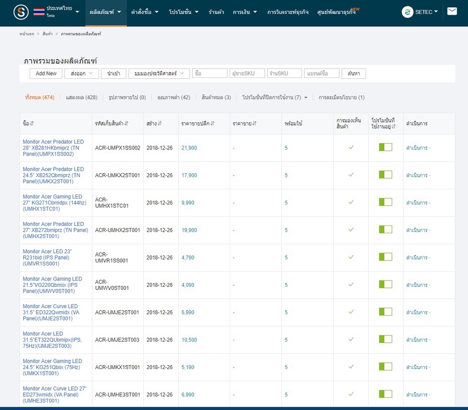Open the โปรโมชั่น promotions menu
The image size is (468, 410).
(x=184, y=12)
